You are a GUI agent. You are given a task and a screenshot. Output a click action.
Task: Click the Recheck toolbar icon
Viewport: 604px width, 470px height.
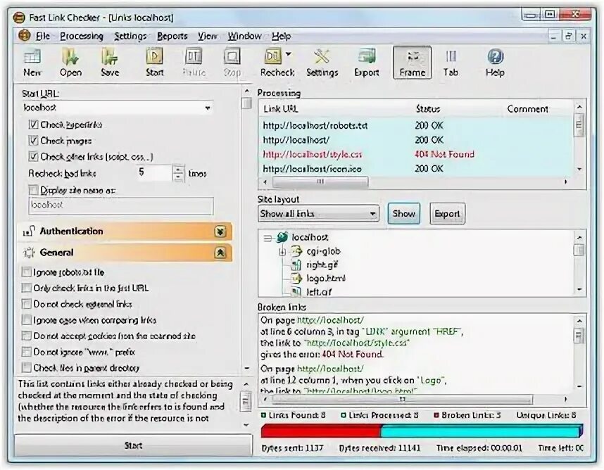(272, 57)
